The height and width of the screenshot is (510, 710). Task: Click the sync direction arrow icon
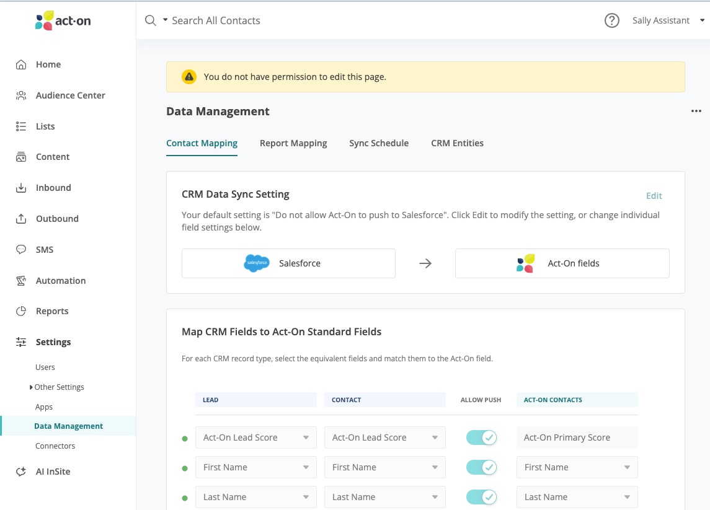tap(425, 263)
